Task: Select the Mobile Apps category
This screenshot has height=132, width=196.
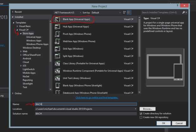Action: click(x=29, y=73)
